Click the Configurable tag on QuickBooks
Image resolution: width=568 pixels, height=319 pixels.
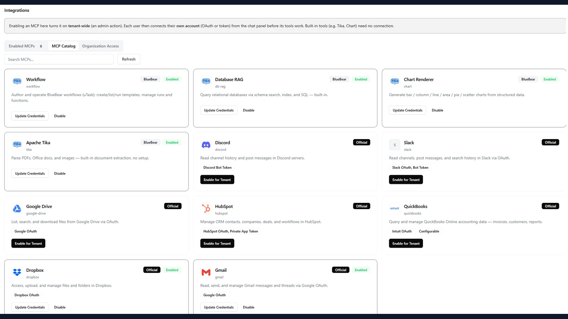point(429,231)
